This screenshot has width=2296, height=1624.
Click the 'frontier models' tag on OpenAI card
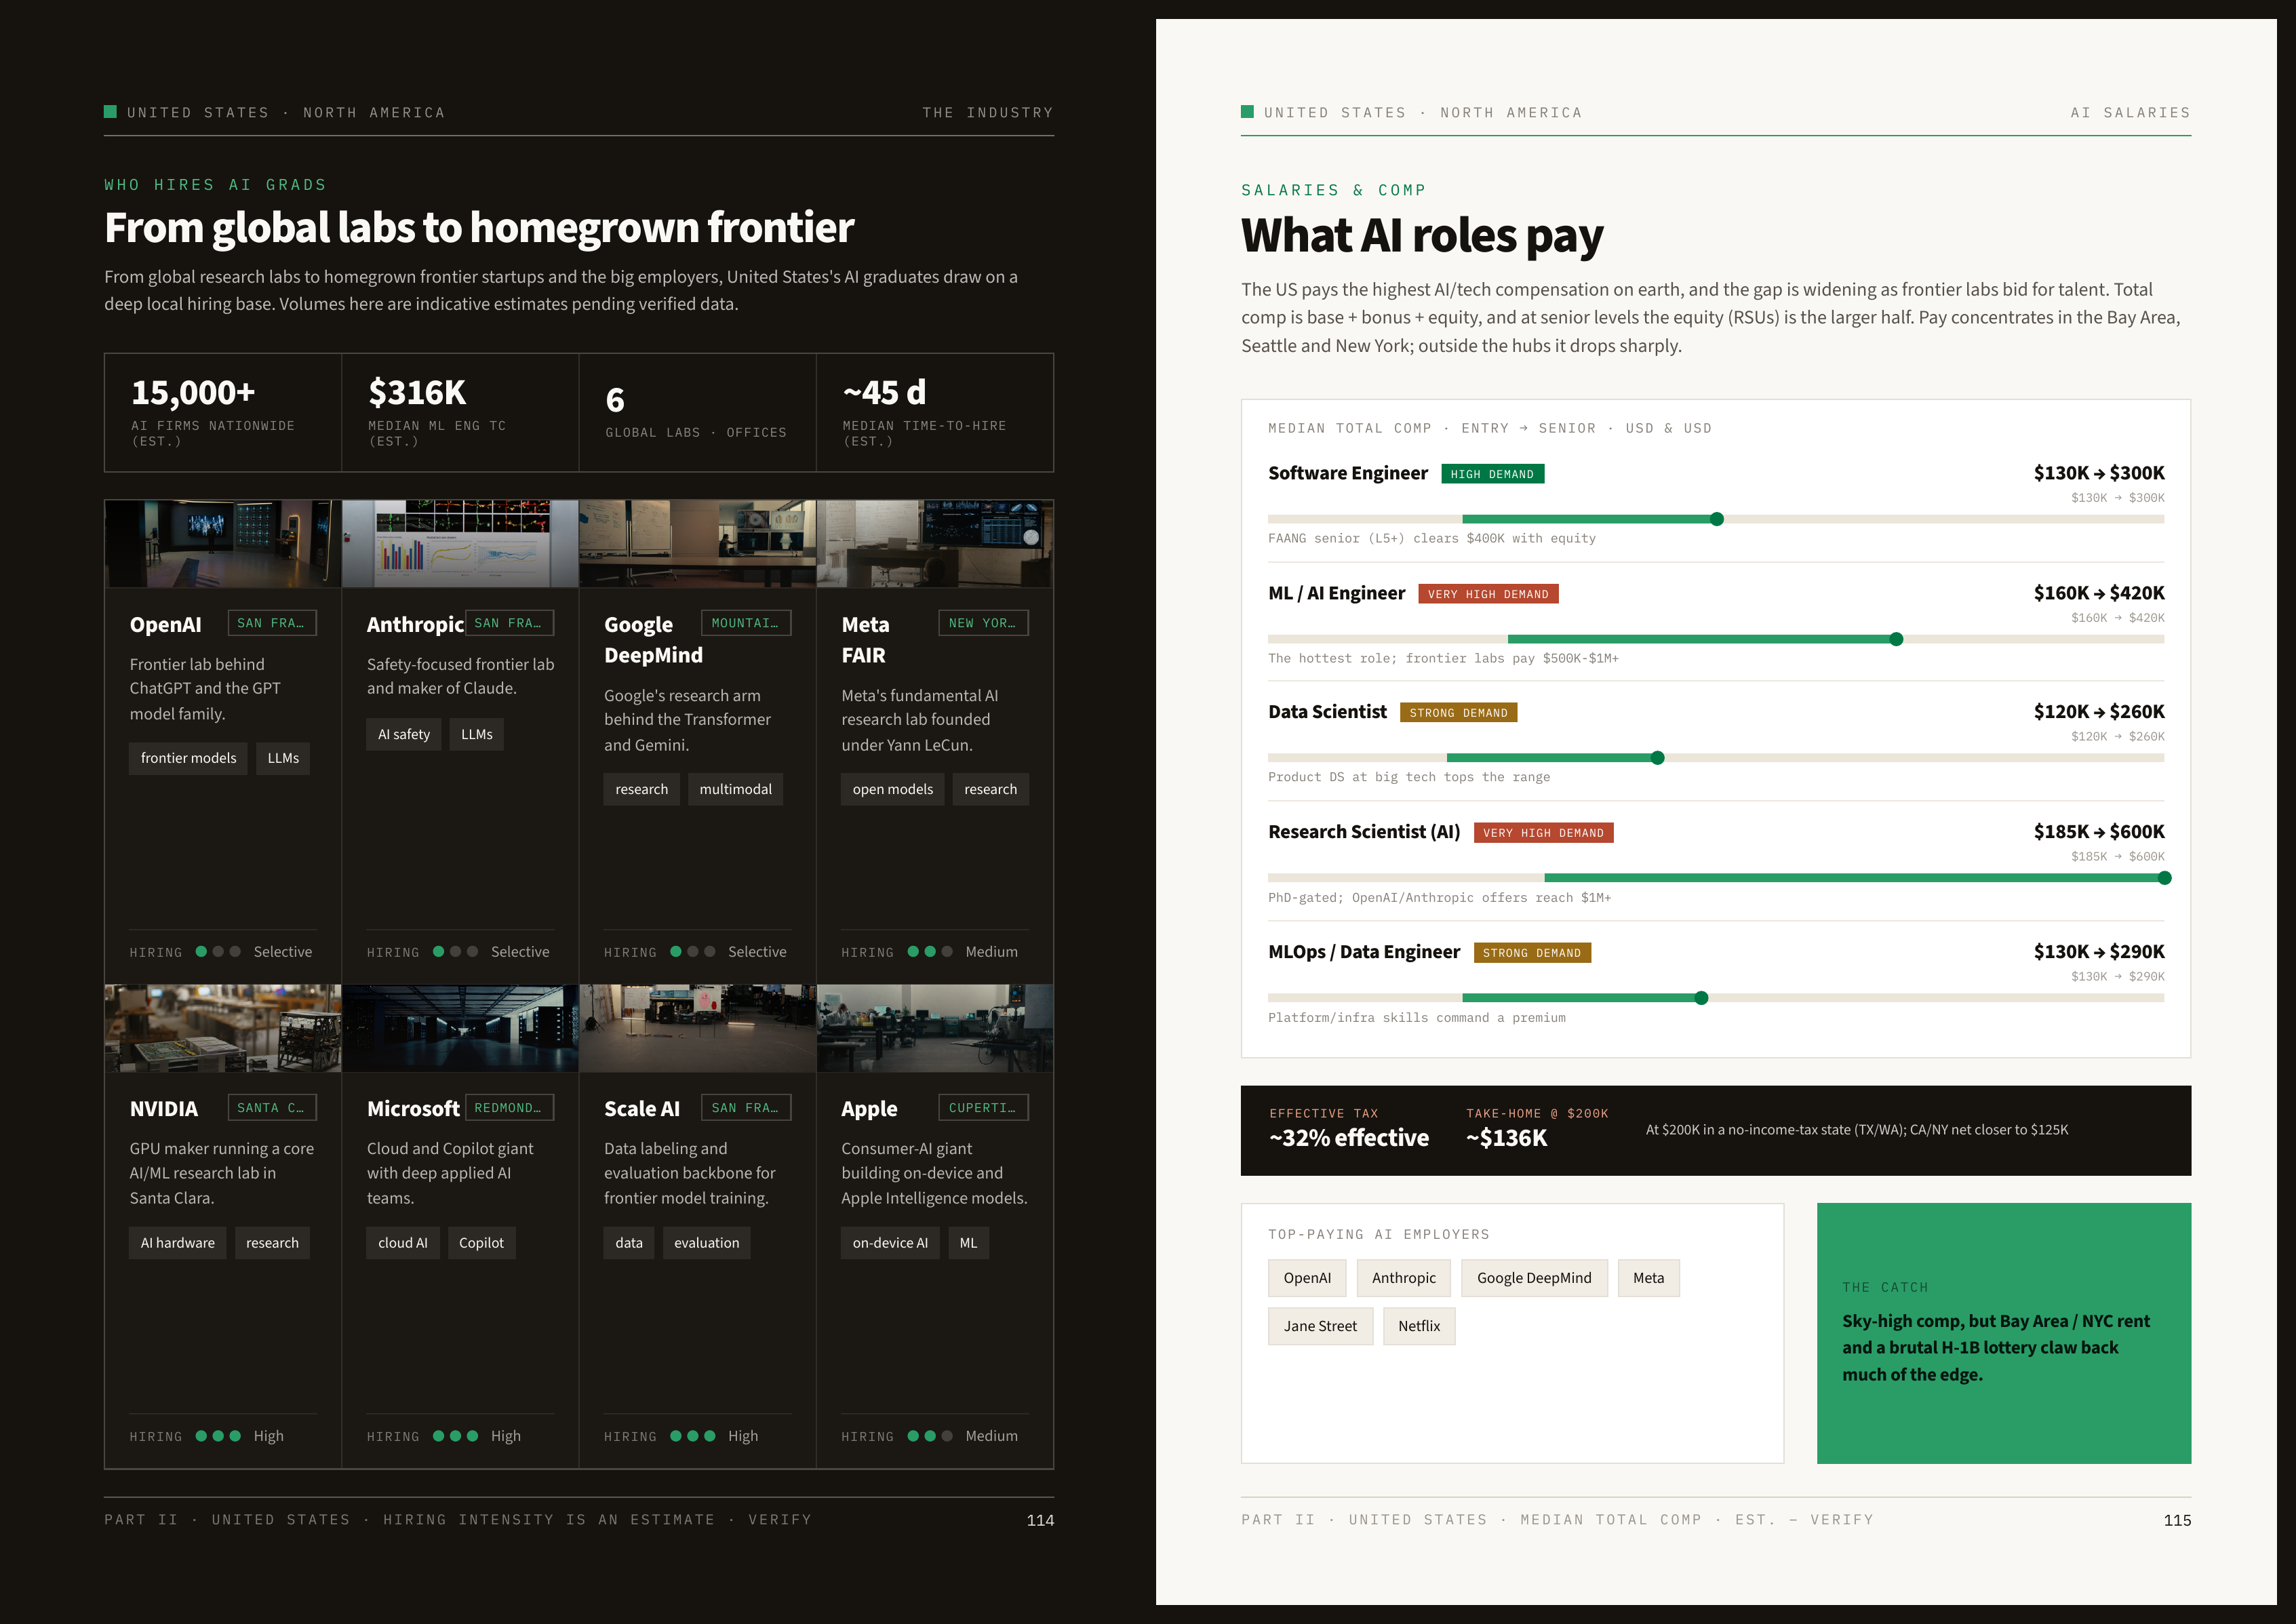[x=188, y=758]
